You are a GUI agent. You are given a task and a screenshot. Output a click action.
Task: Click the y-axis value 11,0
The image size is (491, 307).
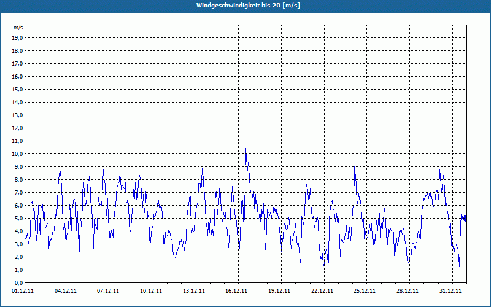click(x=18, y=141)
